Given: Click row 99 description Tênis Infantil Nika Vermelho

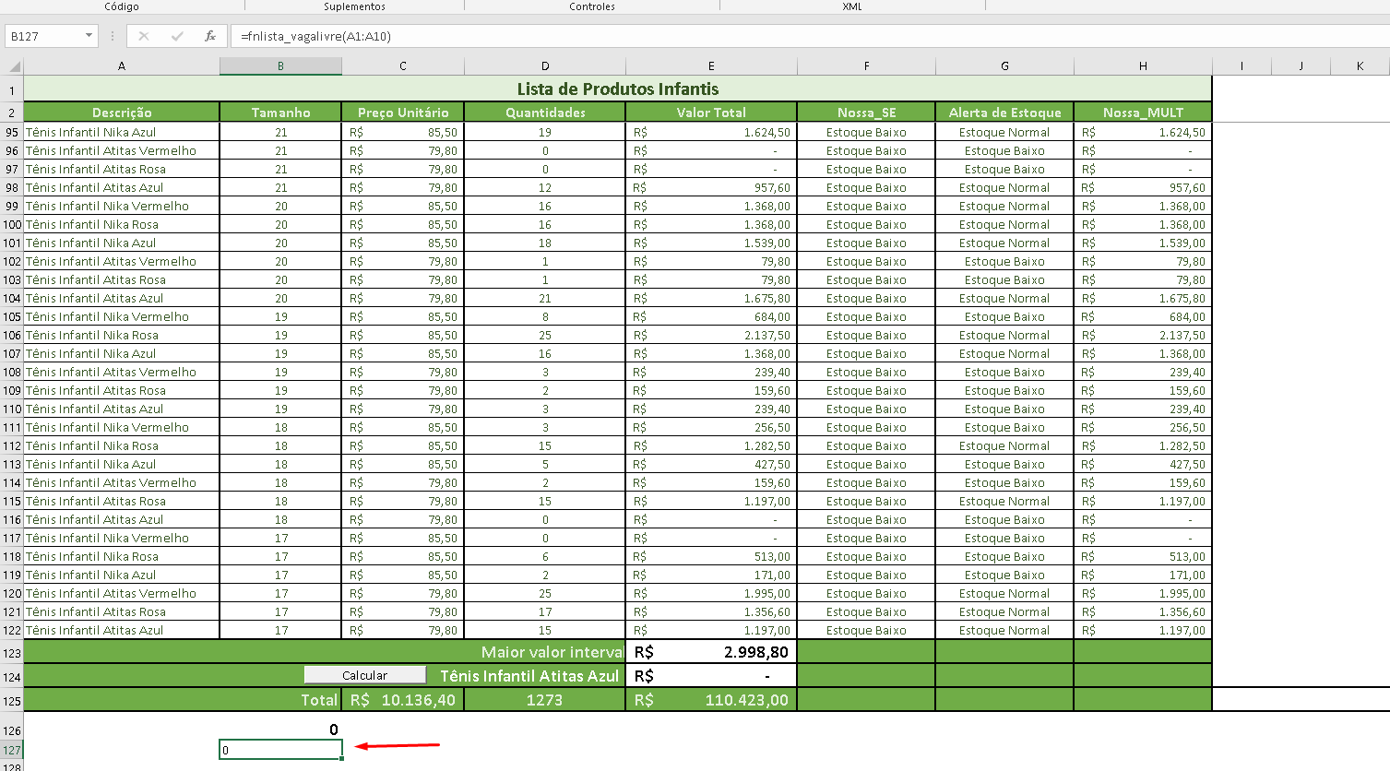Looking at the screenshot, I should tap(122, 206).
